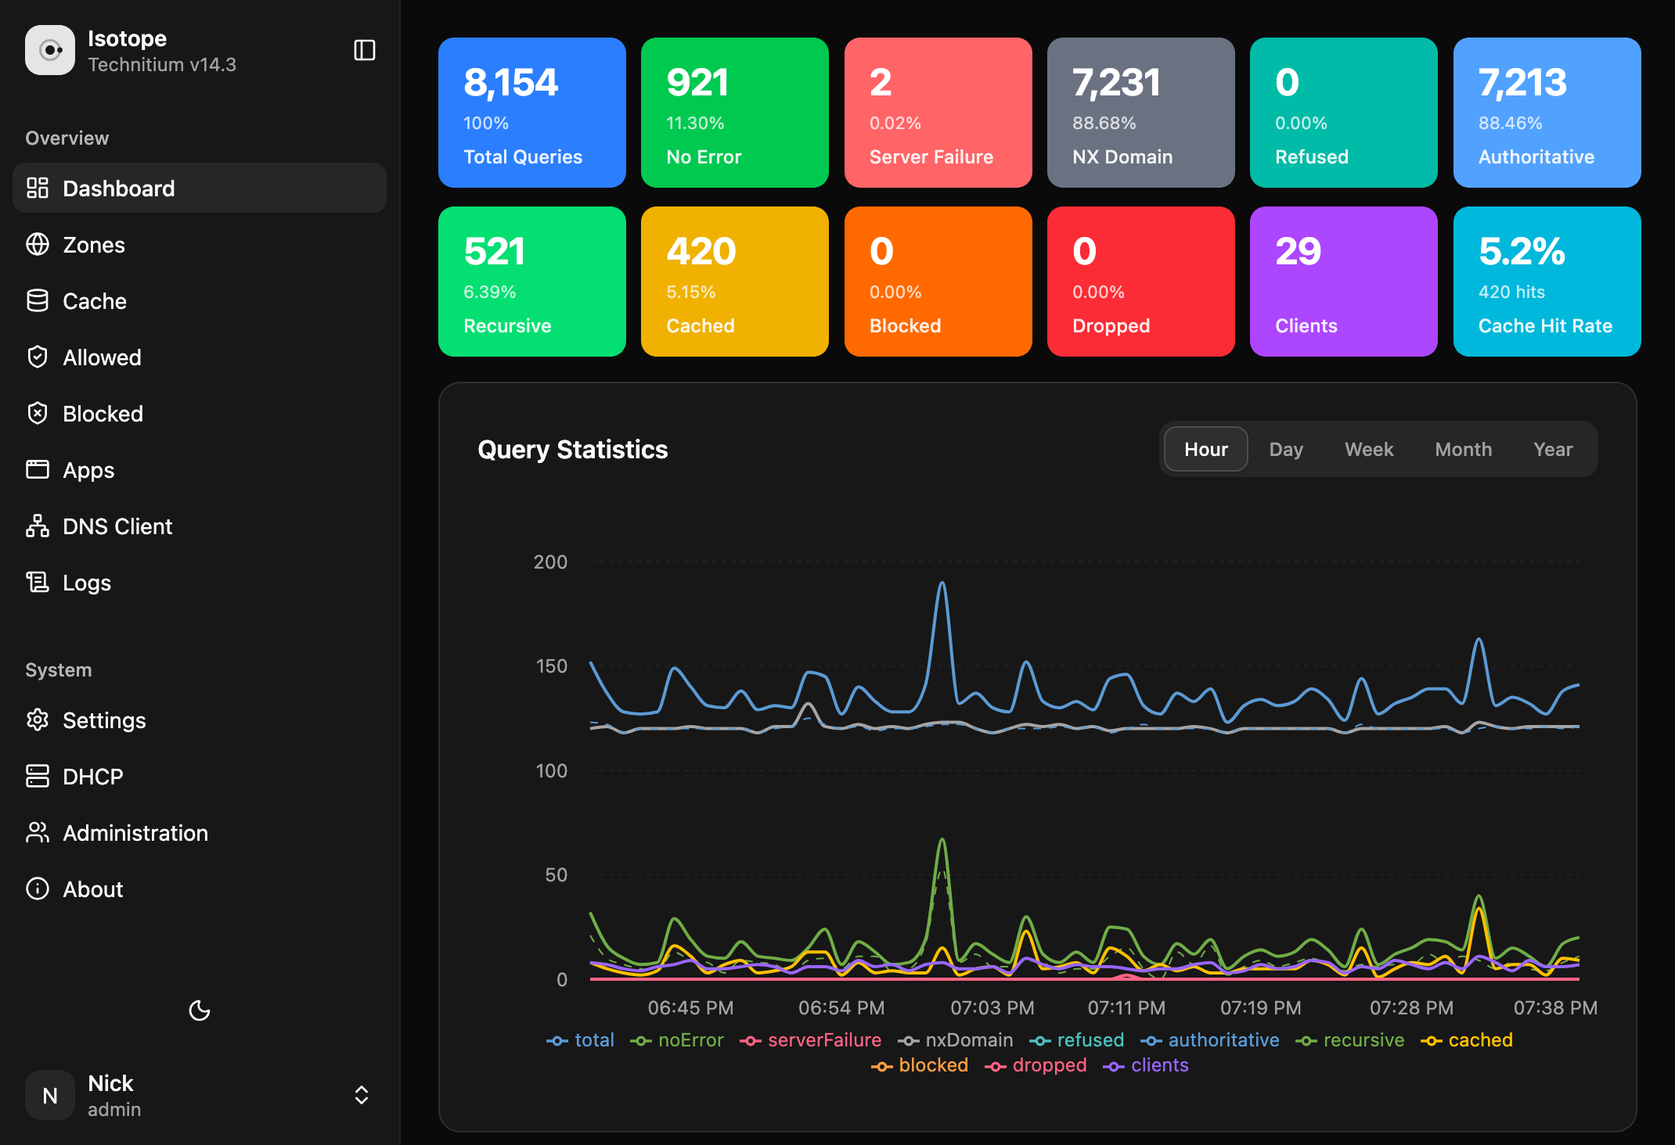Toggle the recursive legend entry
1675x1145 pixels.
(1349, 1040)
